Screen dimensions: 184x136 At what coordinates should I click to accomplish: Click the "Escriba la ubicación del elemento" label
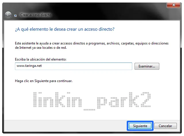pos(41,59)
